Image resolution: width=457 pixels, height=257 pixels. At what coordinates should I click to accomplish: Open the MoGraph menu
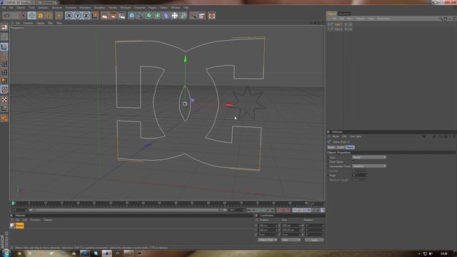(126, 8)
